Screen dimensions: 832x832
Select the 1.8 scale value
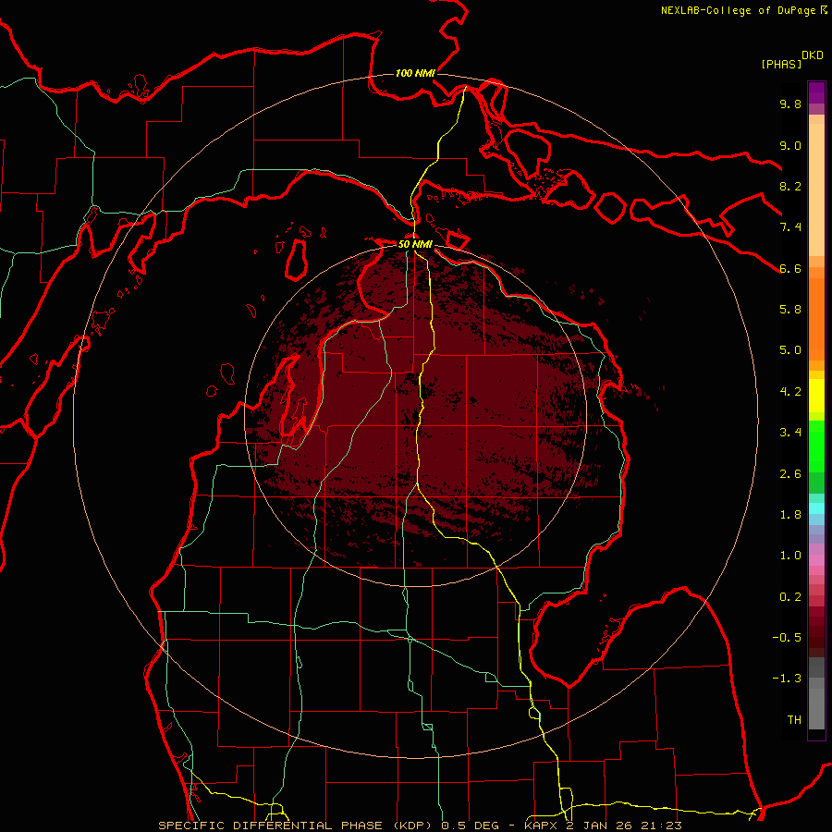tap(790, 515)
